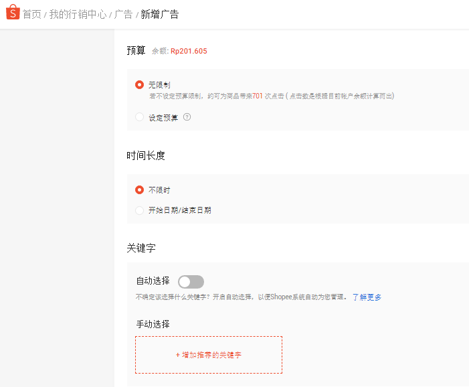Click the Rp201.605 balance amount
The image size is (469, 387).
pyautogui.click(x=189, y=51)
